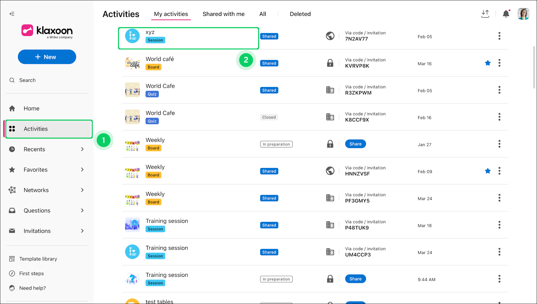537x304 pixels.
Task: Open more options for closed World Cafe quiz
Action: (499, 117)
